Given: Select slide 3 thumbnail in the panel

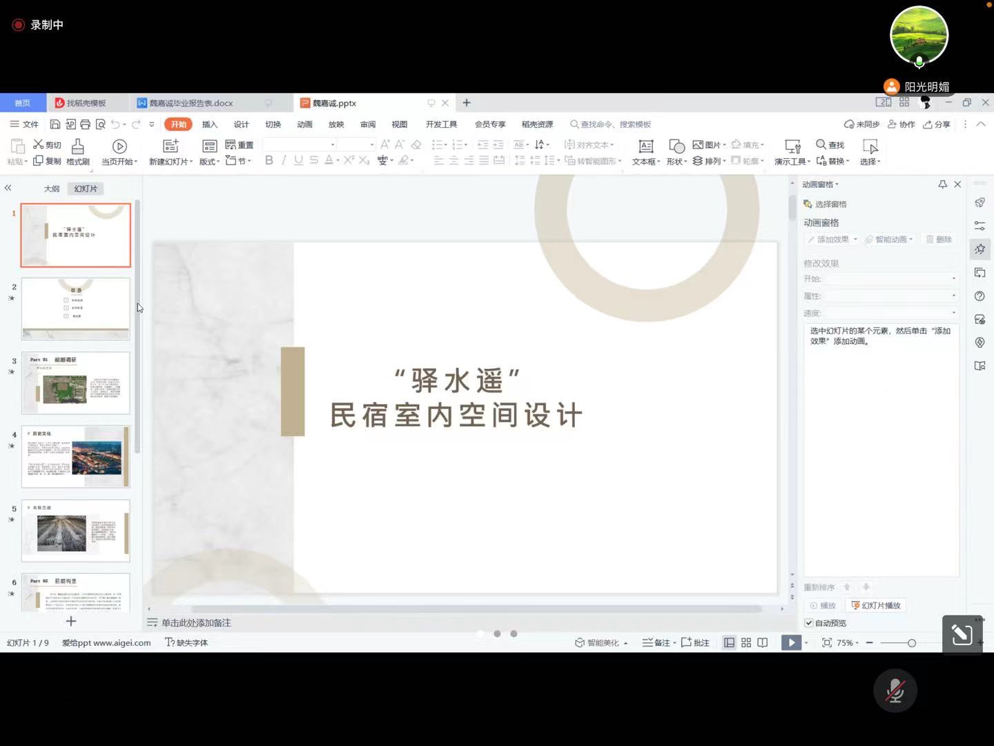Looking at the screenshot, I should [76, 383].
